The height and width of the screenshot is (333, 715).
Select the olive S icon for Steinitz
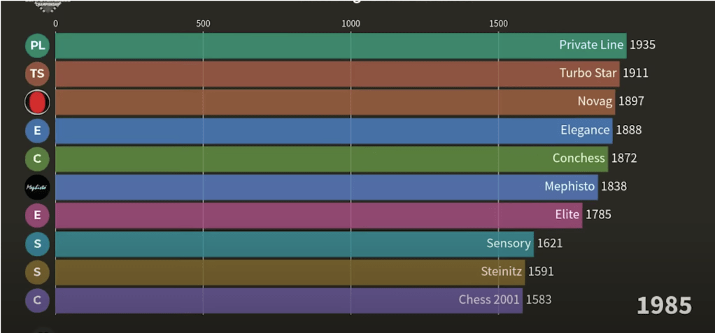pos(37,272)
